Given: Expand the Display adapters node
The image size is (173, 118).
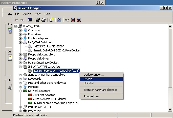Looking at the screenshot, I should pos(20,38).
